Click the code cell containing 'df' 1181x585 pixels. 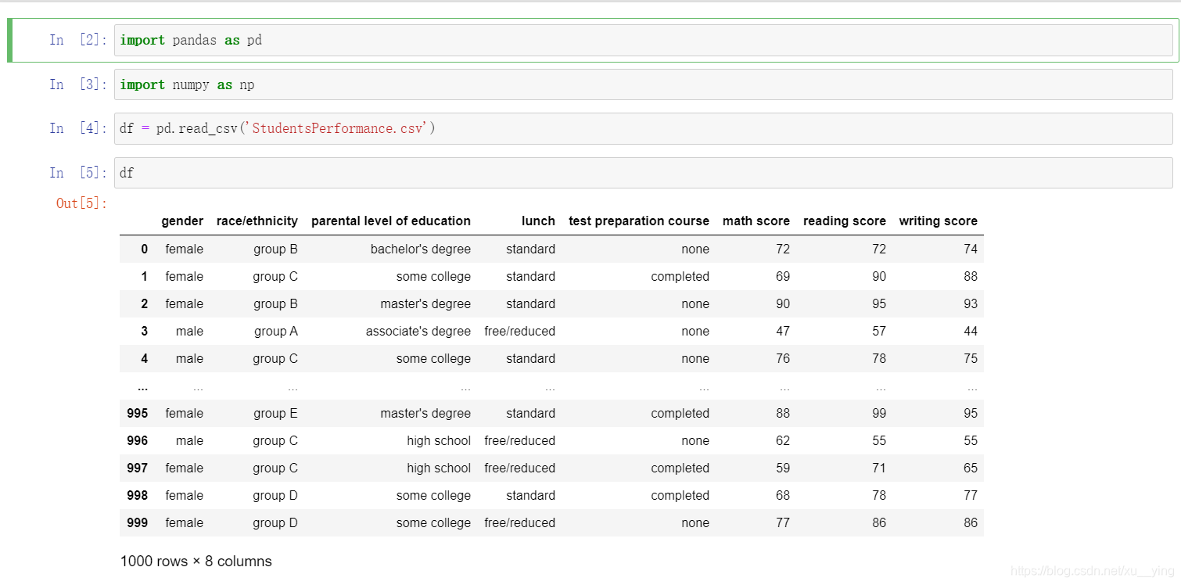(644, 173)
